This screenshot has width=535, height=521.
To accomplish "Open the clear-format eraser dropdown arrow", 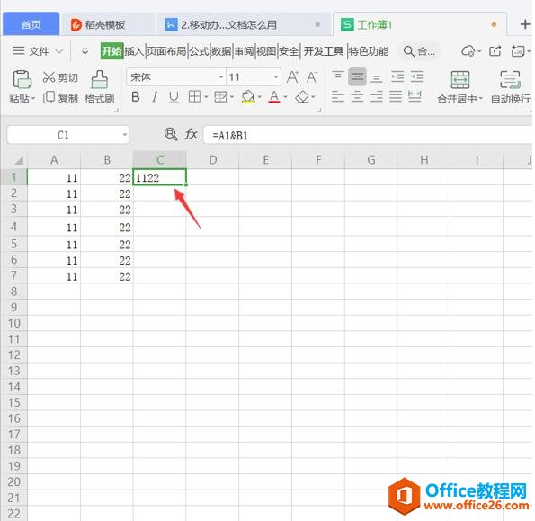I will point(313,98).
